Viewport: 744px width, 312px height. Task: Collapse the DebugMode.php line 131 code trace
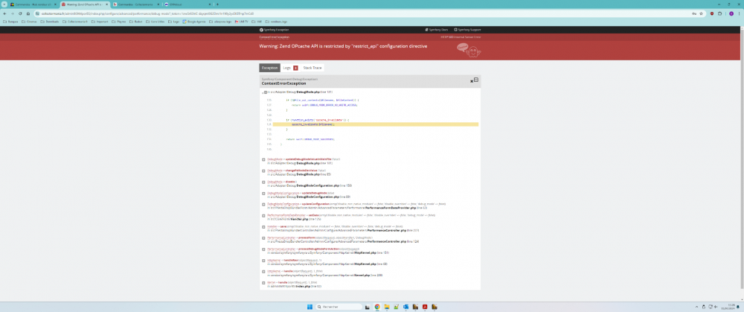tap(266, 92)
